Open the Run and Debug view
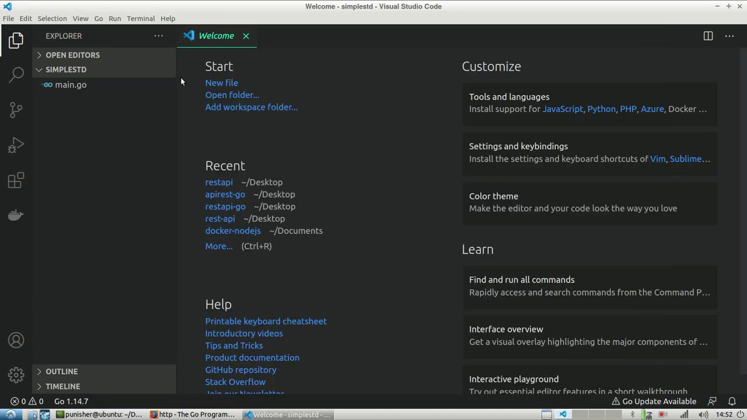This screenshot has height=420, width=747. [16, 145]
